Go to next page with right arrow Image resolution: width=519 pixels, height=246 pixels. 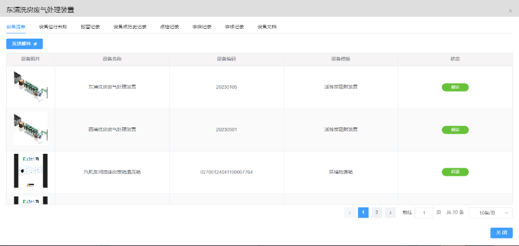pyautogui.click(x=390, y=213)
